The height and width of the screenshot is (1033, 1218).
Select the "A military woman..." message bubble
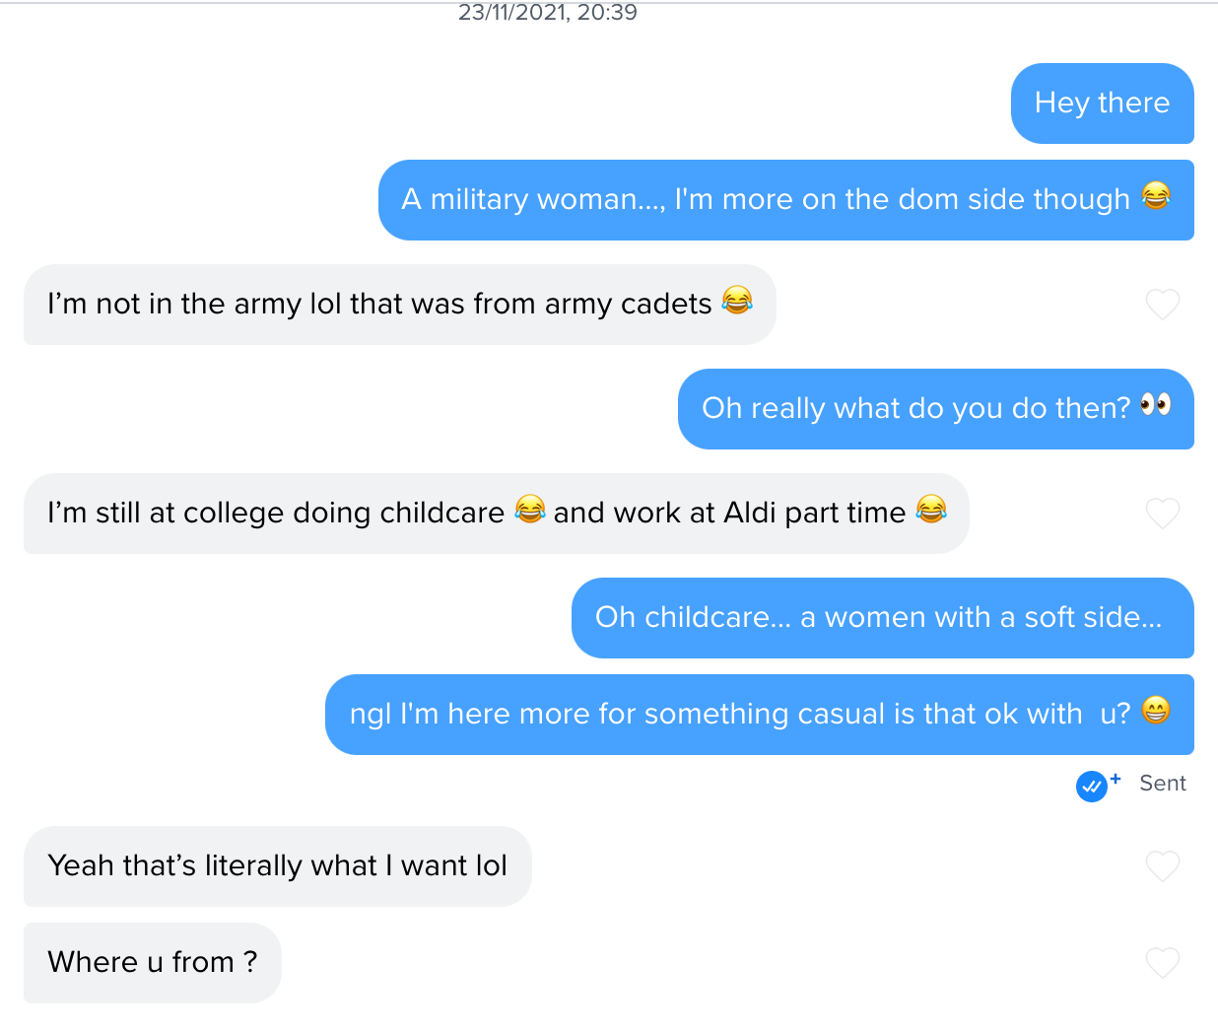tap(785, 200)
